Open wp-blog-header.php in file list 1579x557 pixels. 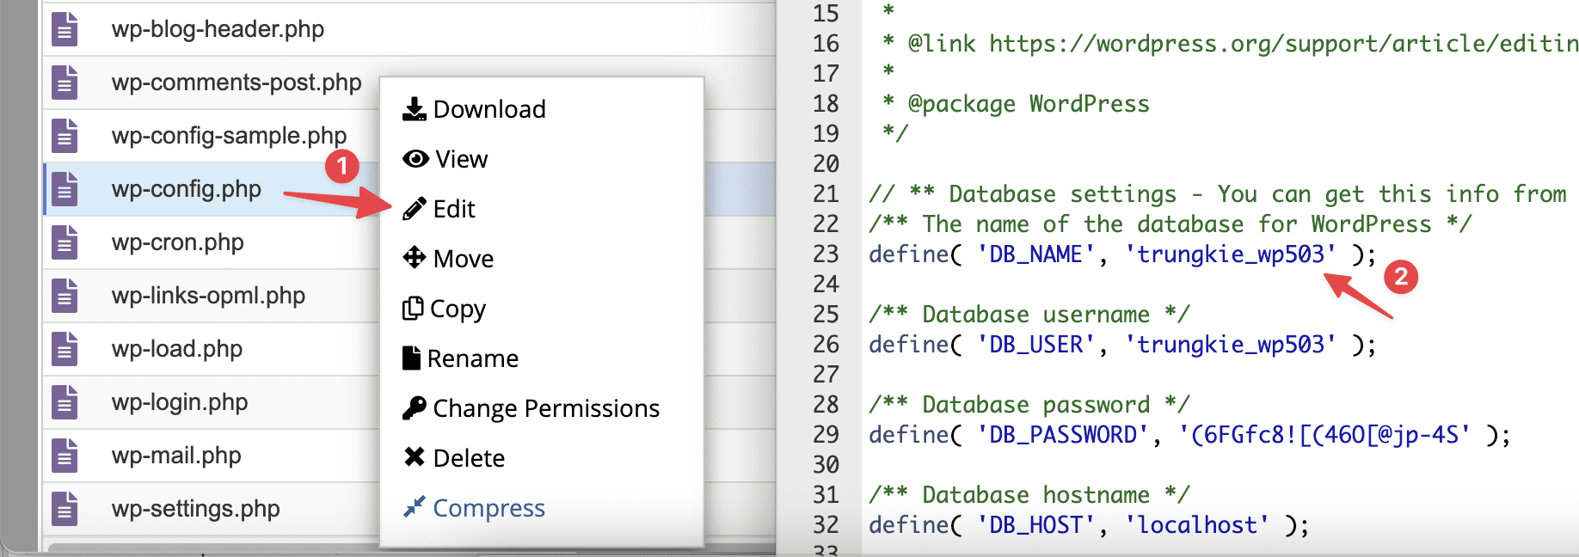218,29
